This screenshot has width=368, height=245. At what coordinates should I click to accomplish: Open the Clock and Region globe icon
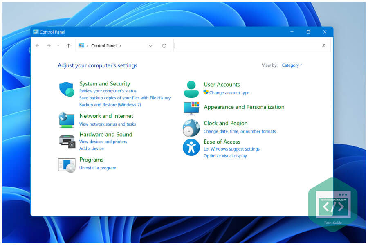(x=191, y=128)
